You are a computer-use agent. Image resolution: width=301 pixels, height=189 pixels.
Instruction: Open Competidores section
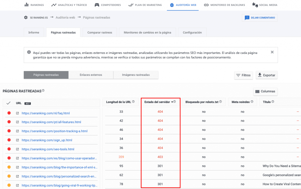(x=108, y=5)
